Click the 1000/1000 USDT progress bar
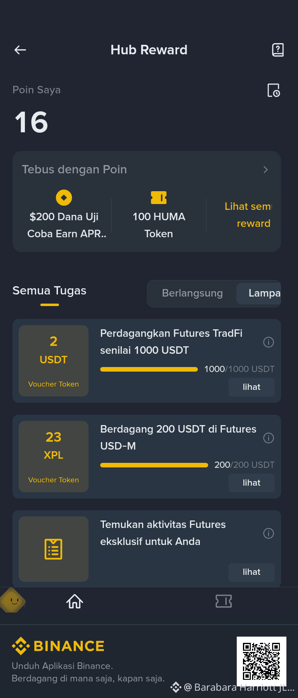The image size is (298, 698). [149, 369]
